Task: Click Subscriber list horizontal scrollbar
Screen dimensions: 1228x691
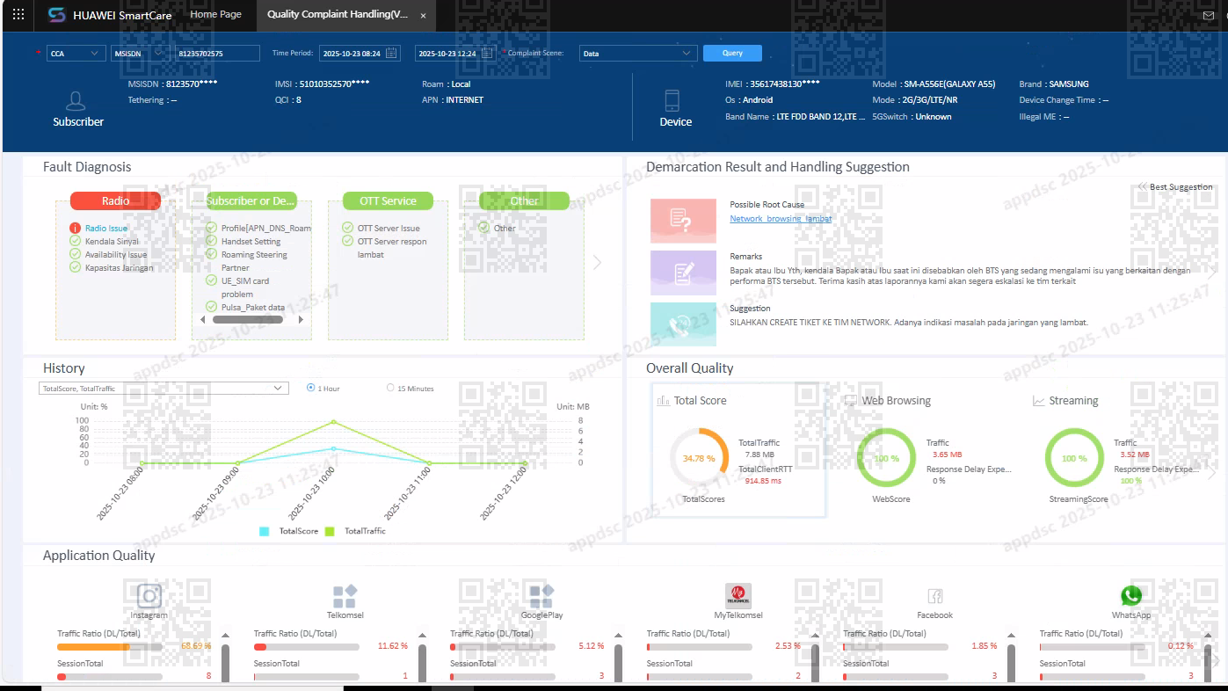Action: [x=248, y=320]
